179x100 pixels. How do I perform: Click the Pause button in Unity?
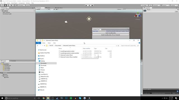click(89, 6)
